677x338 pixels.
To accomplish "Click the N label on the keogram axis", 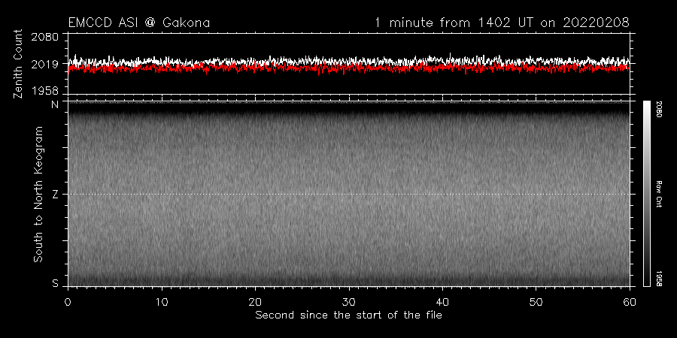I will (x=55, y=104).
